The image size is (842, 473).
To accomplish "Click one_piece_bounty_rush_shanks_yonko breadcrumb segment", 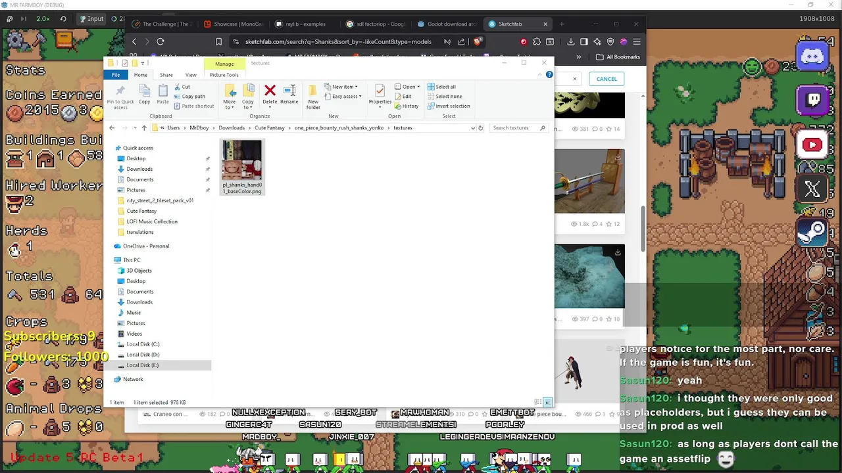I will [339, 128].
